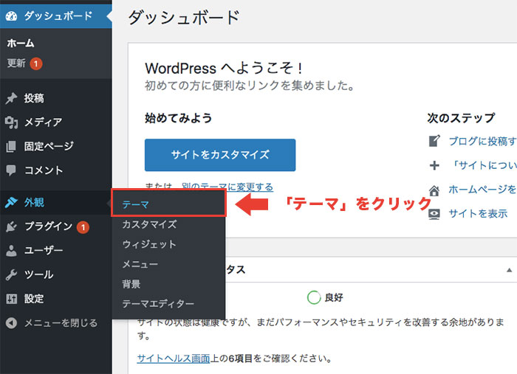Screen dimensions: 517x374
Task: Follow the 「サイトについ link
Action: coord(482,165)
